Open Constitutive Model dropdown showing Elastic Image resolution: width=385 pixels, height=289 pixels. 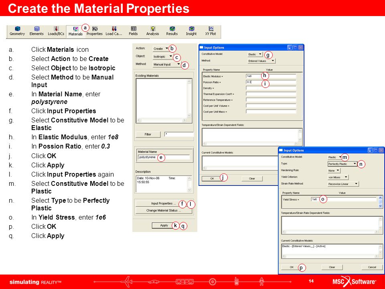point(255,54)
